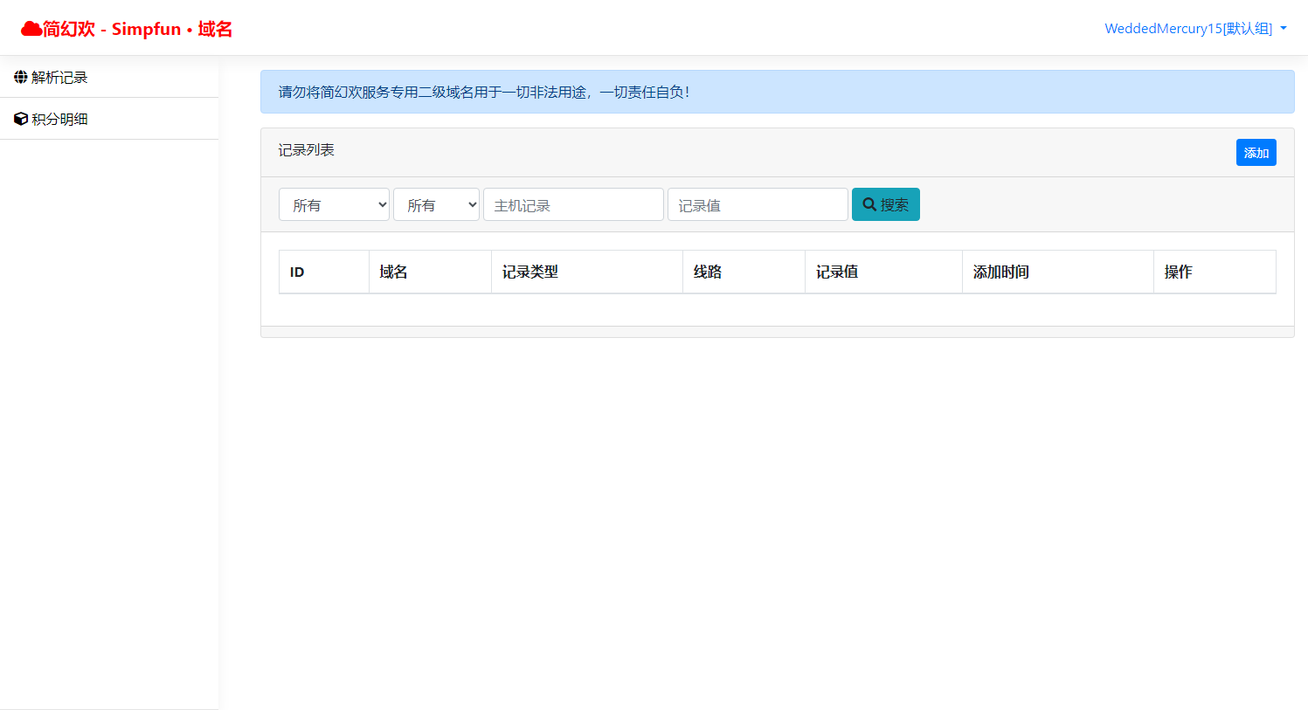Focus the 主机记录 input field
Viewport: 1308px width, 710px height.
[x=573, y=204]
